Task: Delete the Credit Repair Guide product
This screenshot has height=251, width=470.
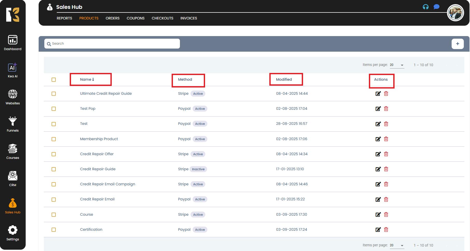Action: coord(386,169)
